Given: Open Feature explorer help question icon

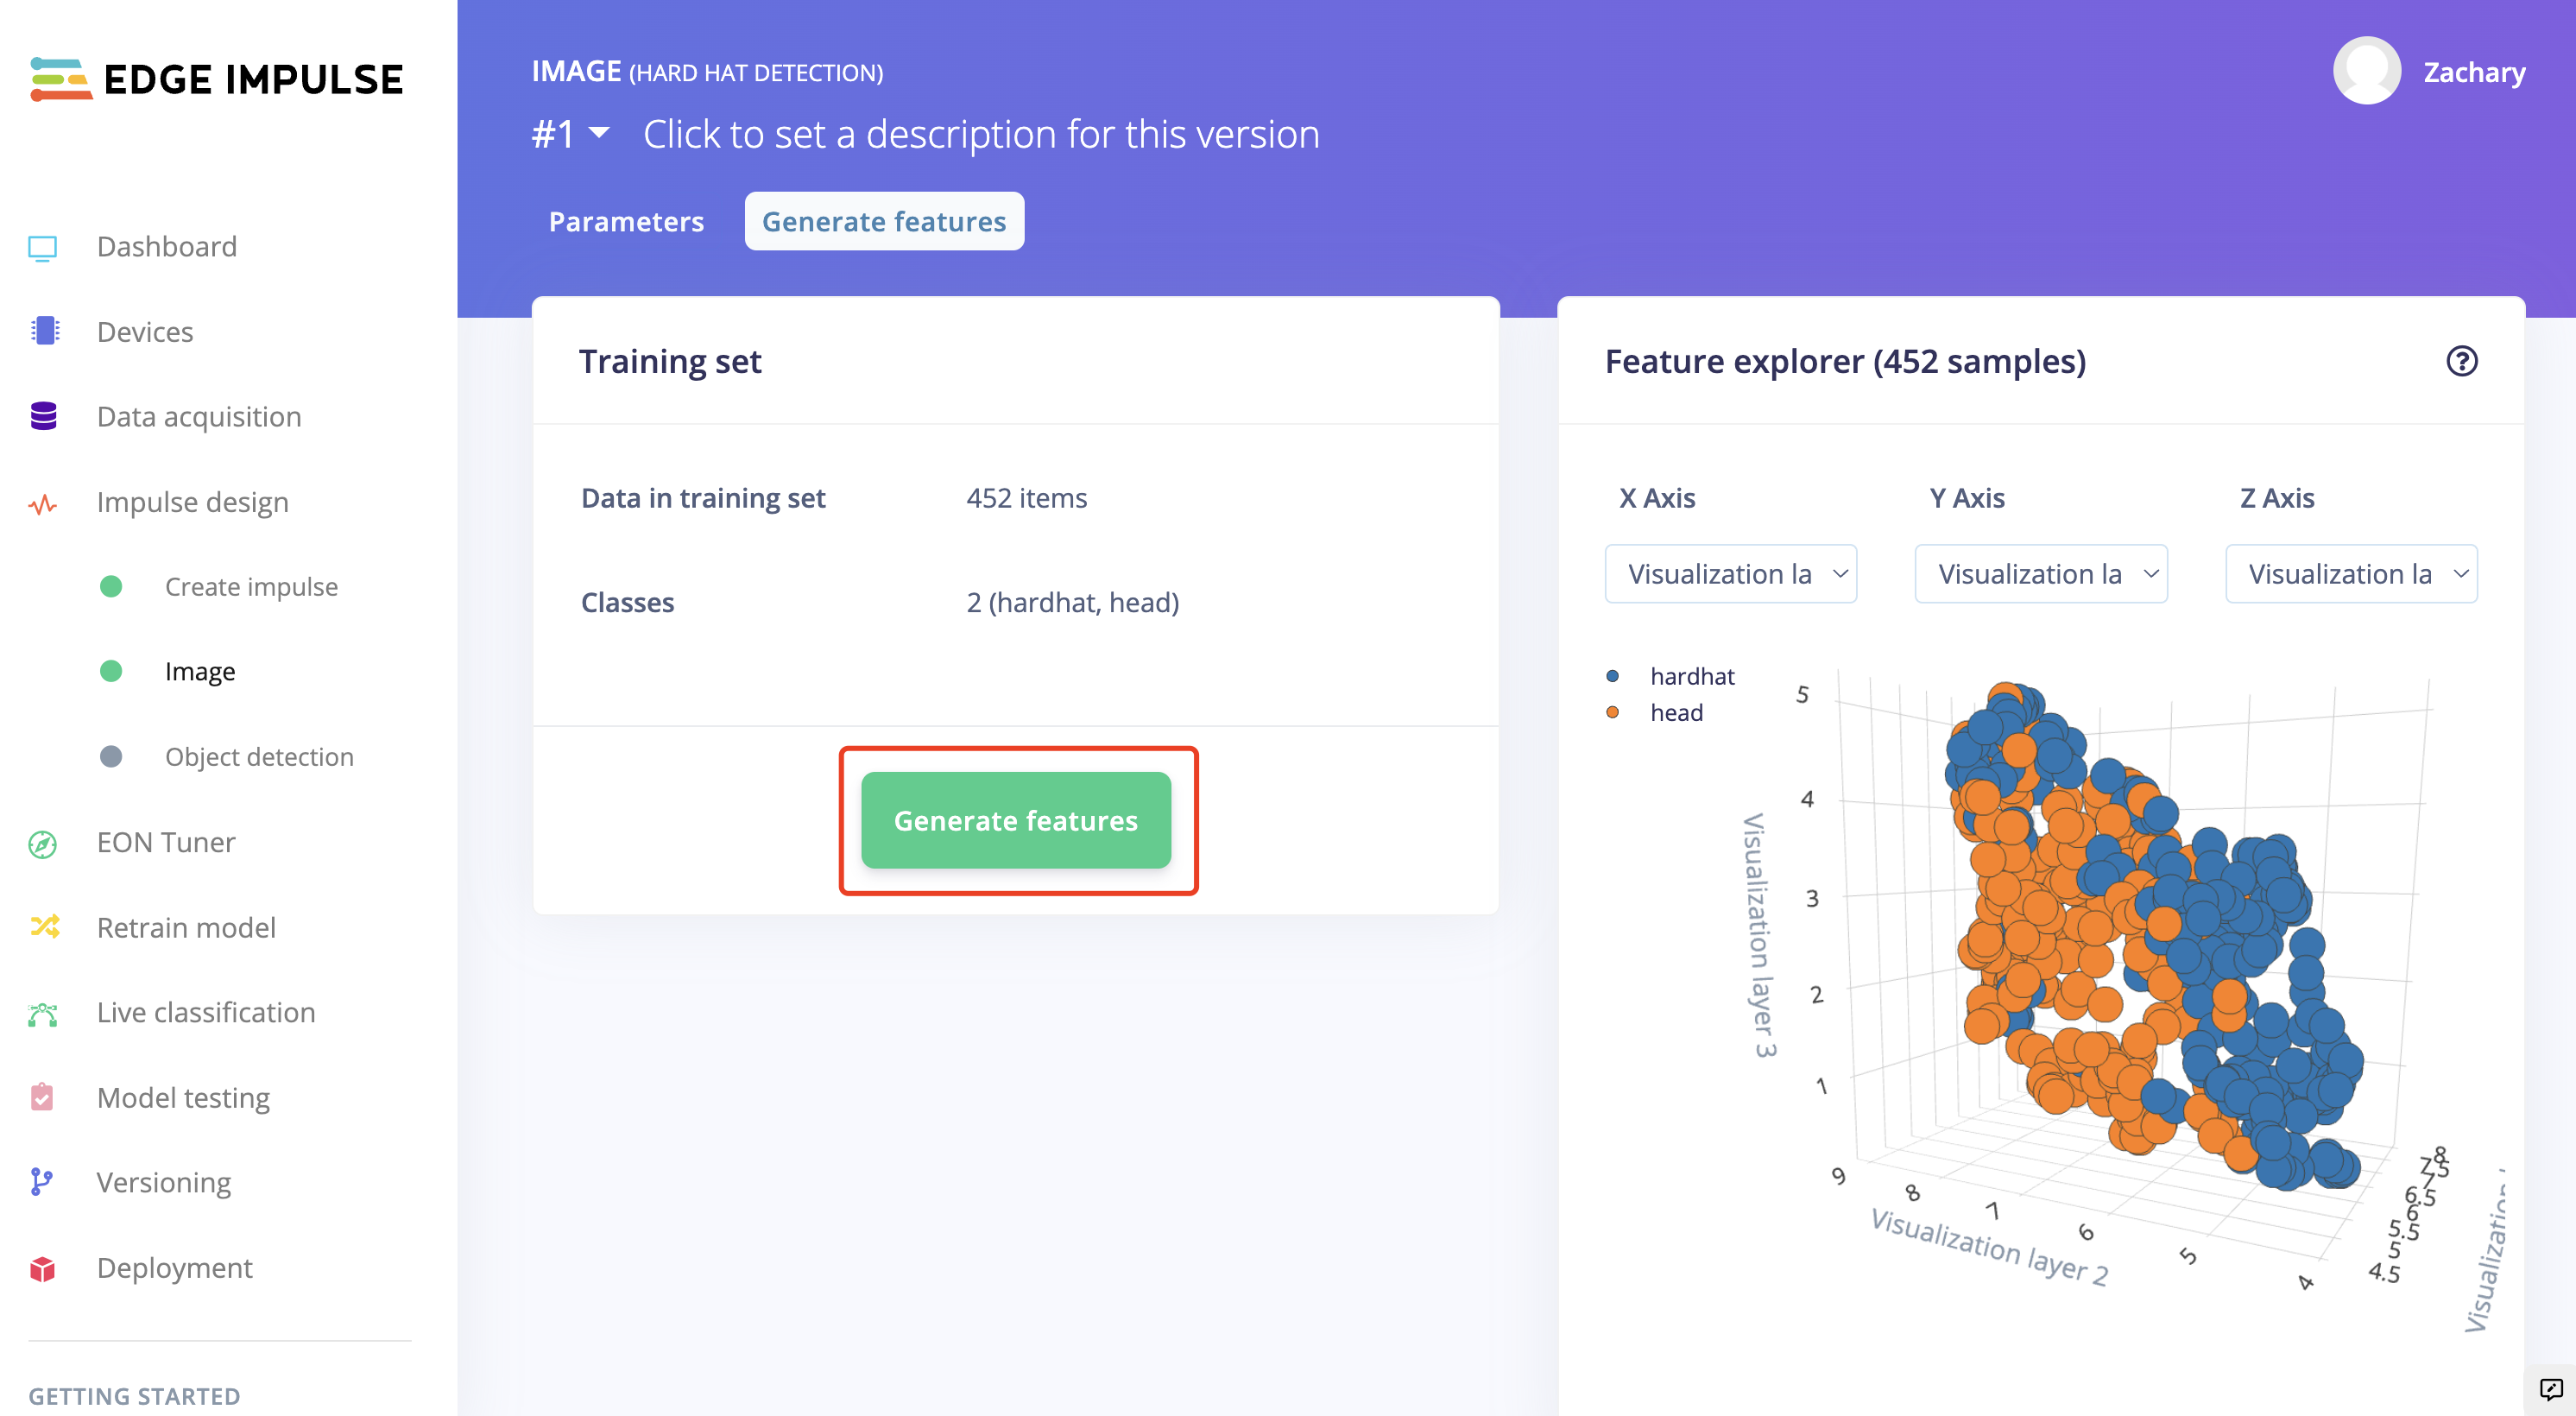Looking at the screenshot, I should (2461, 361).
